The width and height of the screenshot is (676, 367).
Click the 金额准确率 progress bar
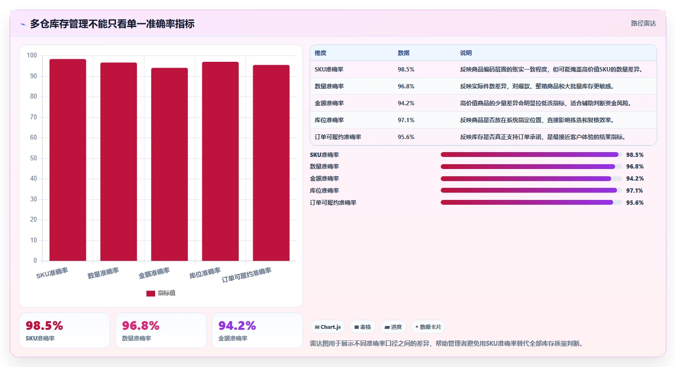tap(532, 179)
